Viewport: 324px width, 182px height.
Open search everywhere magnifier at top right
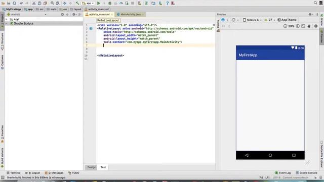click(x=315, y=3)
